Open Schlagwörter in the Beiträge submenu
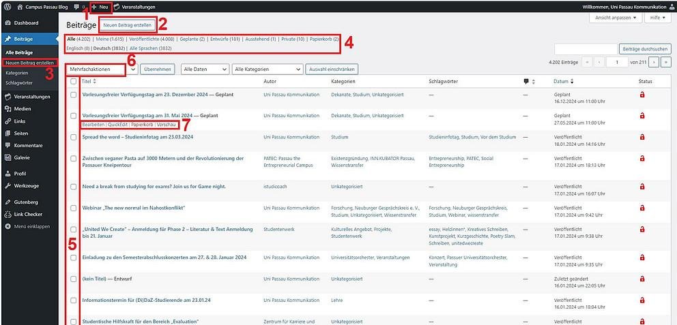Screen dimensions: 677x325 pos(18,82)
